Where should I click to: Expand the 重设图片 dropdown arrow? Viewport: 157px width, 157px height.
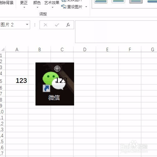pyautogui.click(x=86, y=7)
